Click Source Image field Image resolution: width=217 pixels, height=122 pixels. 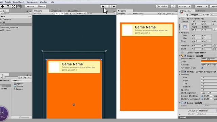point(209,59)
